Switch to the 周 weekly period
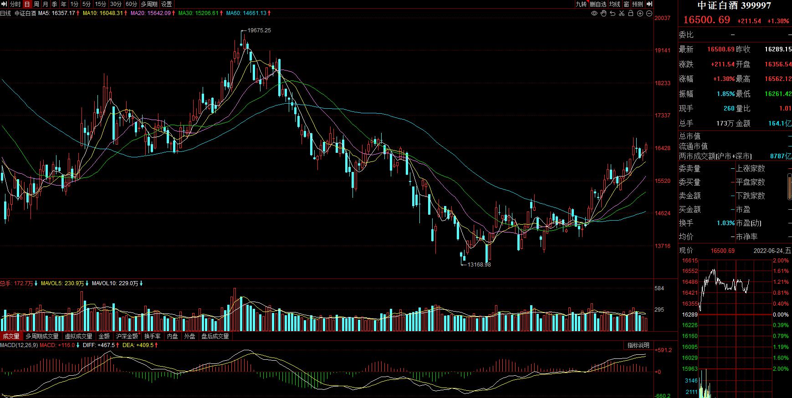 pos(36,4)
